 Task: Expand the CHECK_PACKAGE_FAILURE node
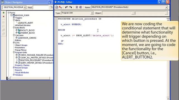pos(17,55)
